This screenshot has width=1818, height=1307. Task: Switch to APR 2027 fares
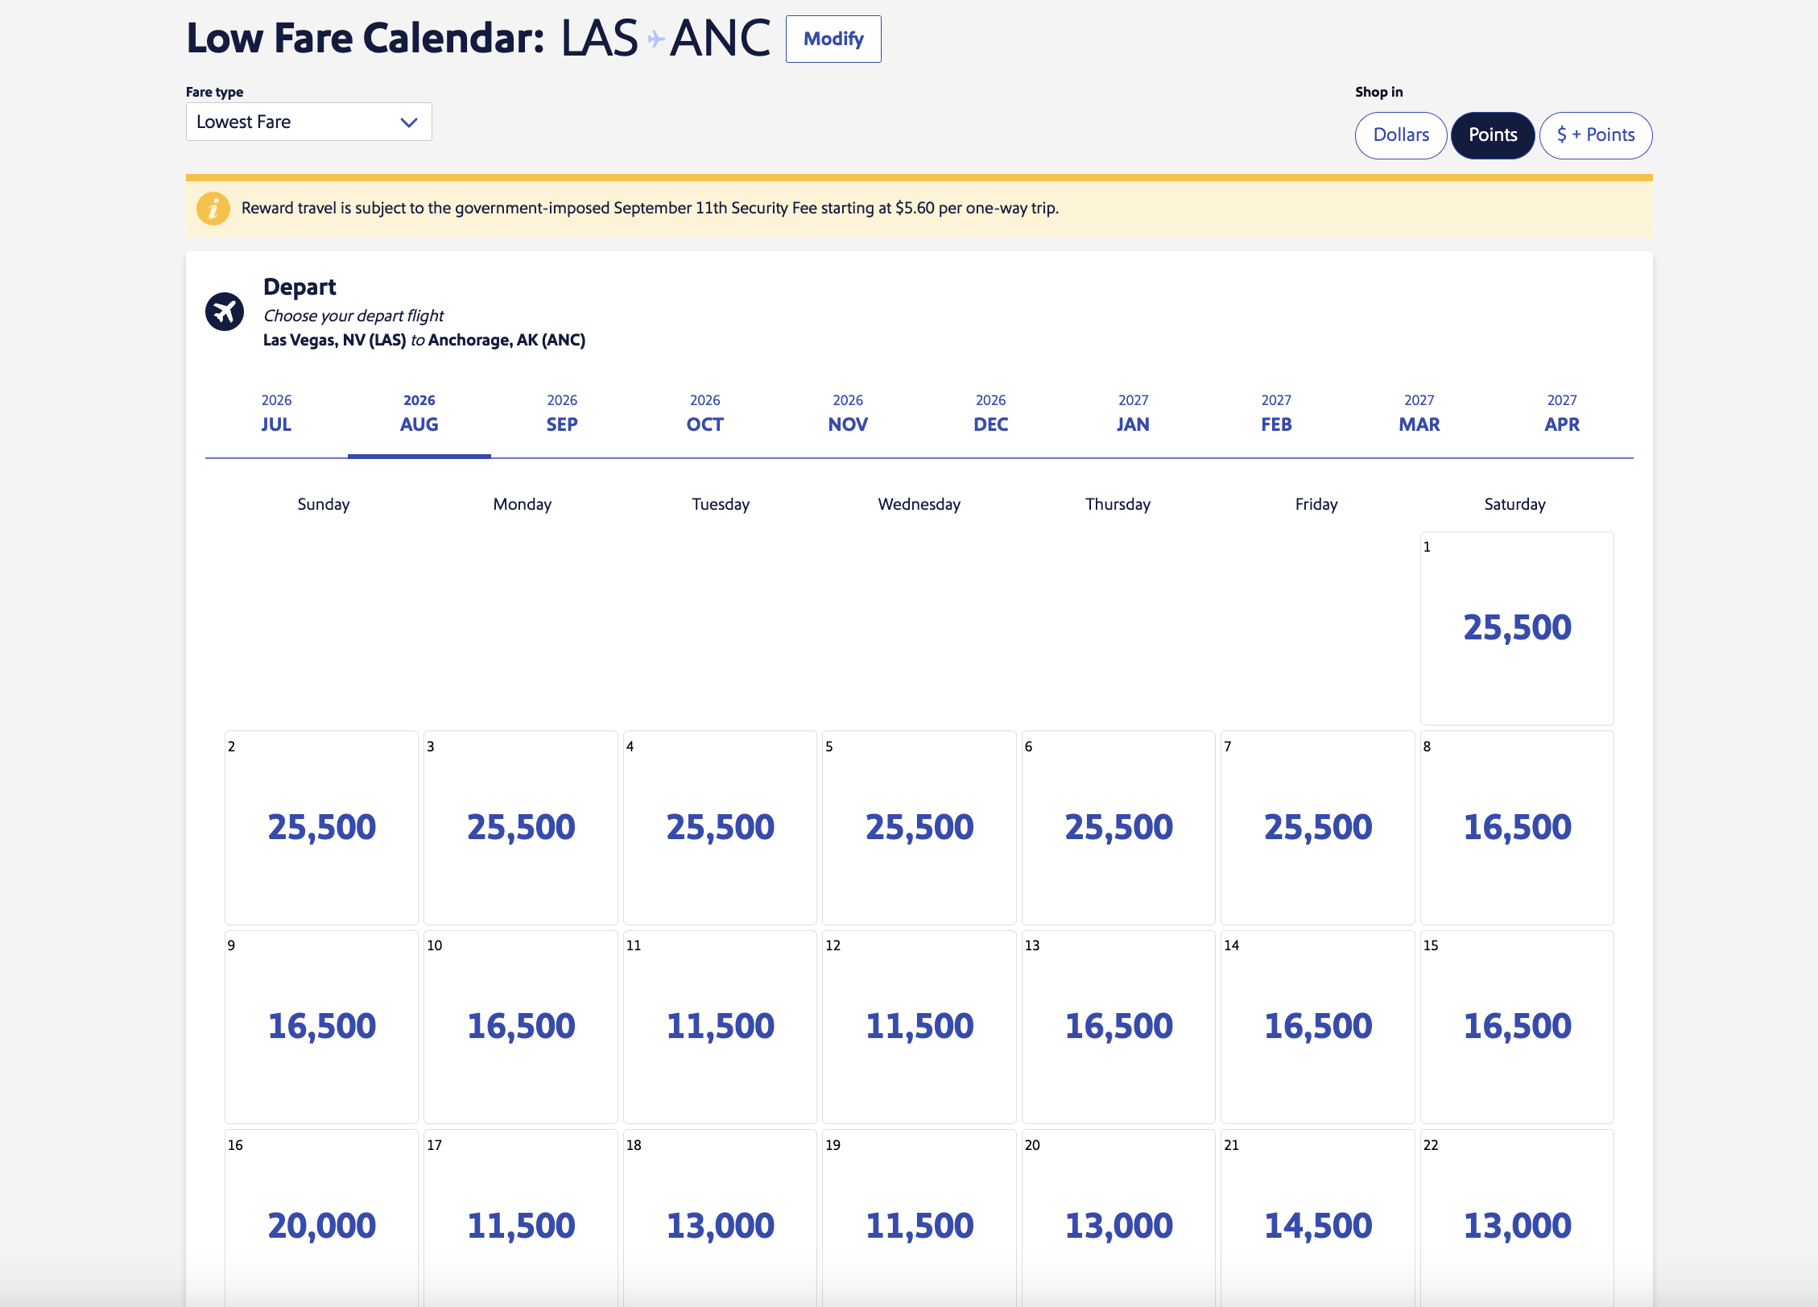1562,413
